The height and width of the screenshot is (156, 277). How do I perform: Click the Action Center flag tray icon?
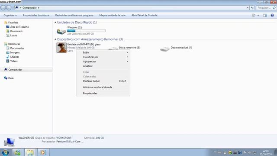245,153
